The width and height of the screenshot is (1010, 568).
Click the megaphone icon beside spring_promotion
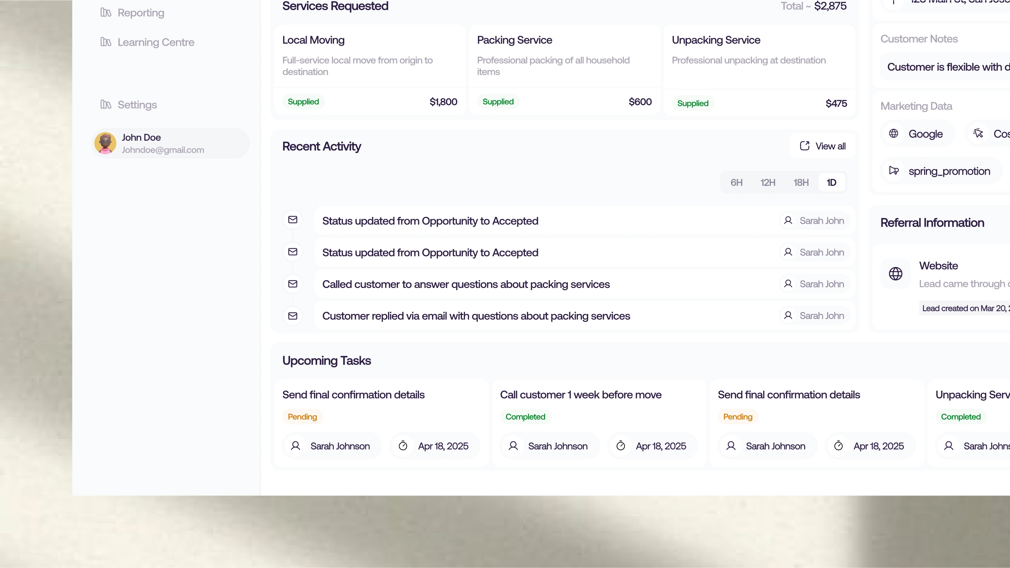point(894,171)
